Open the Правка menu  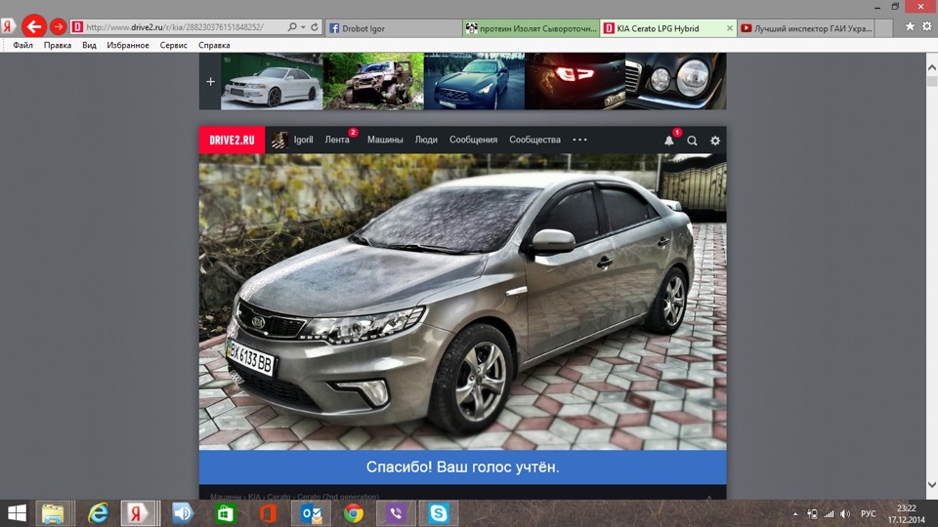click(58, 46)
